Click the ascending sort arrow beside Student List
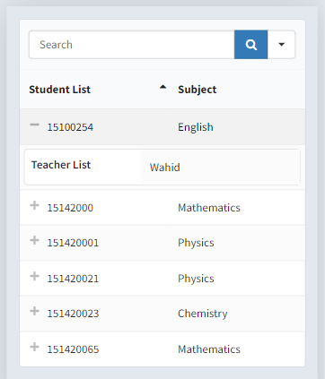The width and height of the screenshot is (325, 379). tap(162, 87)
